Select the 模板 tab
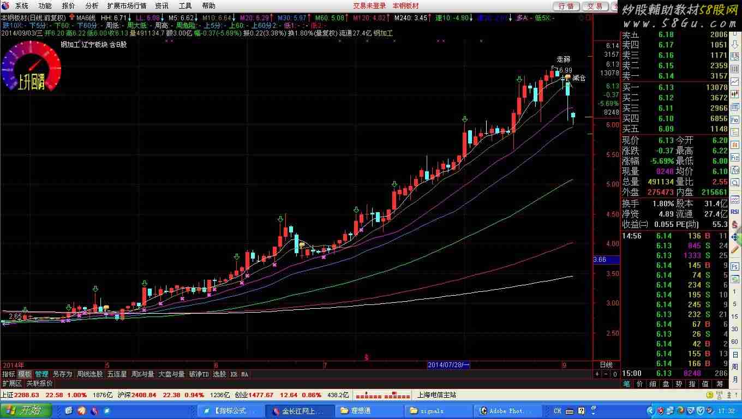 pos(25,374)
